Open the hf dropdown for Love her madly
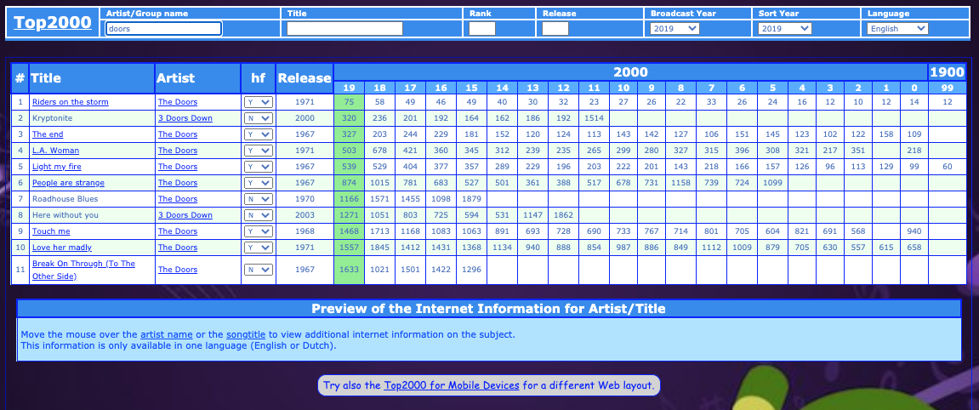The height and width of the screenshot is (410, 979). [258, 248]
